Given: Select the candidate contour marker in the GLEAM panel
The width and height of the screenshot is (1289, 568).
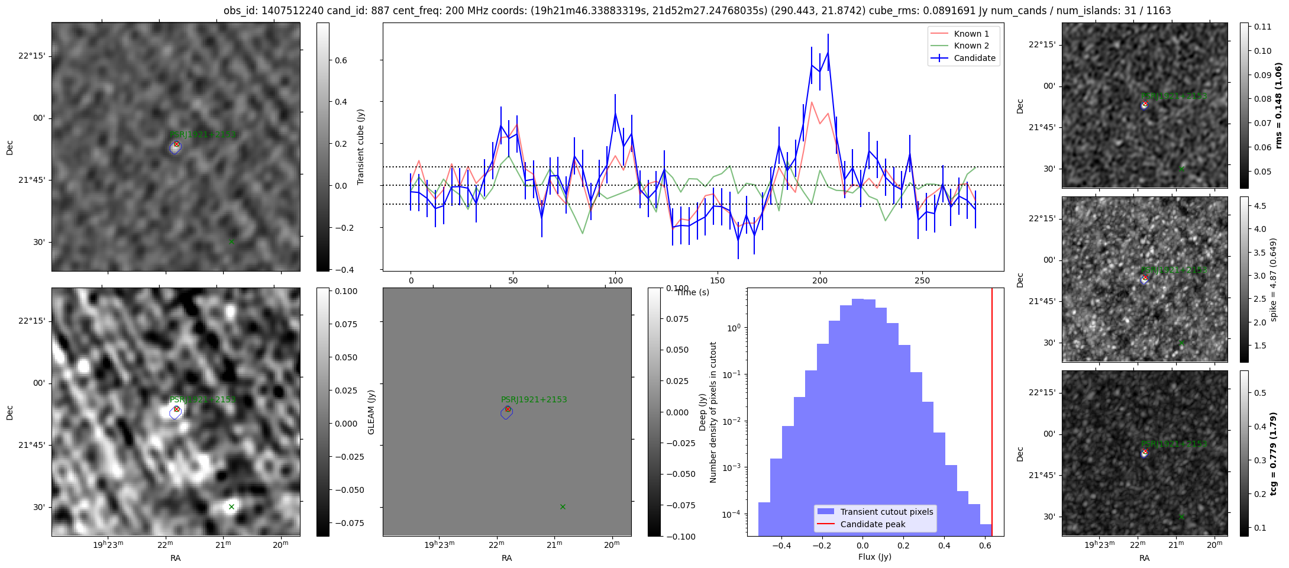Looking at the screenshot, I should pyautogui.click(x=506, y=412).
